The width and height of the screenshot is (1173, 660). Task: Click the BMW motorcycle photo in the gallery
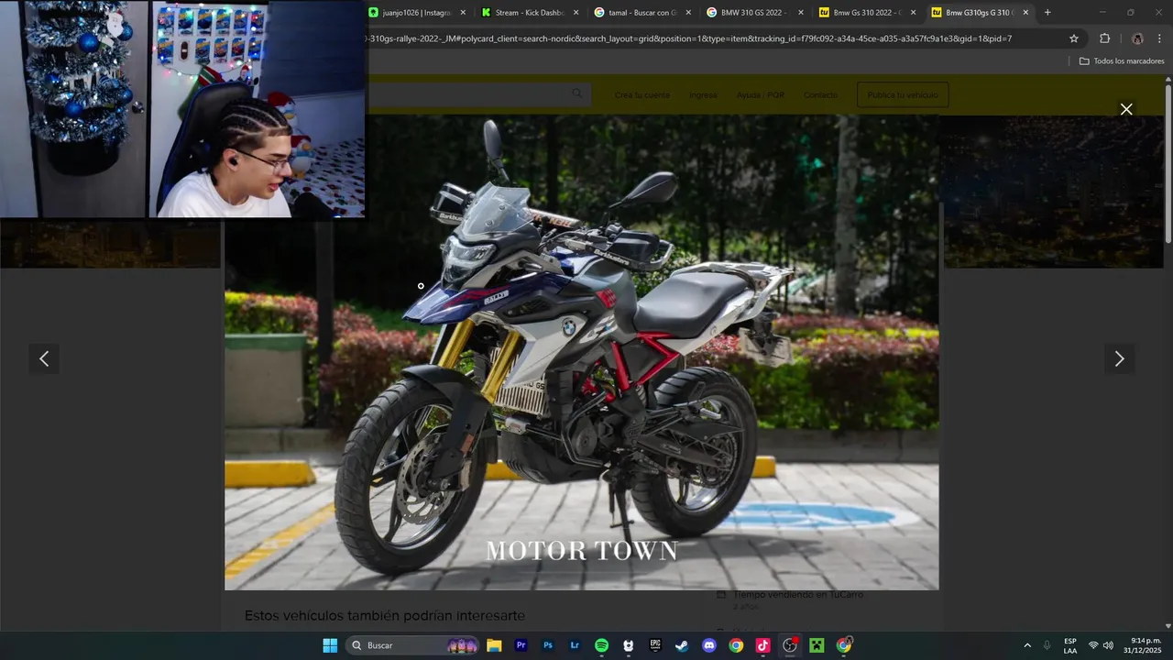pos(581,352)
